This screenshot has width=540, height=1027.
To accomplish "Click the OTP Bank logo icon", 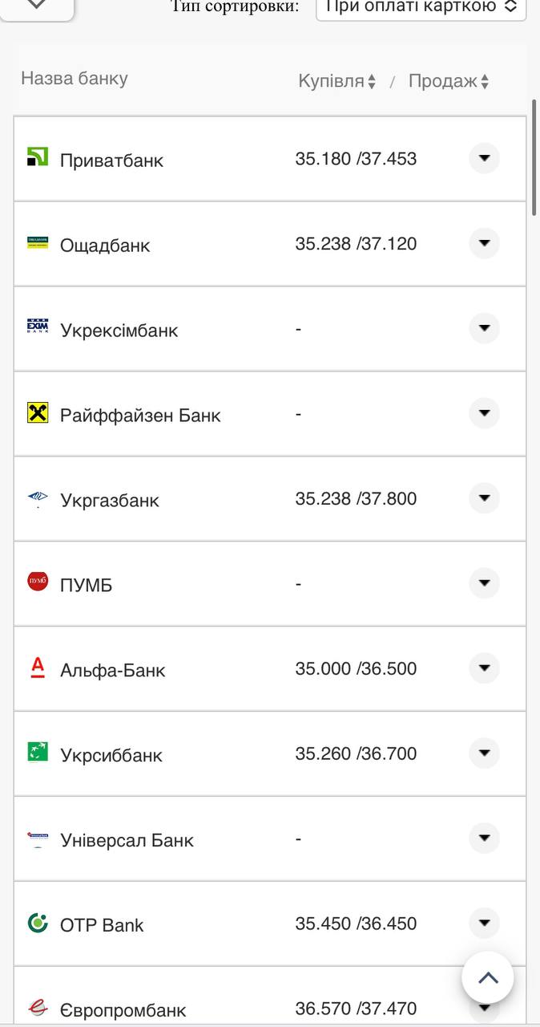I will tap(38, 923).
